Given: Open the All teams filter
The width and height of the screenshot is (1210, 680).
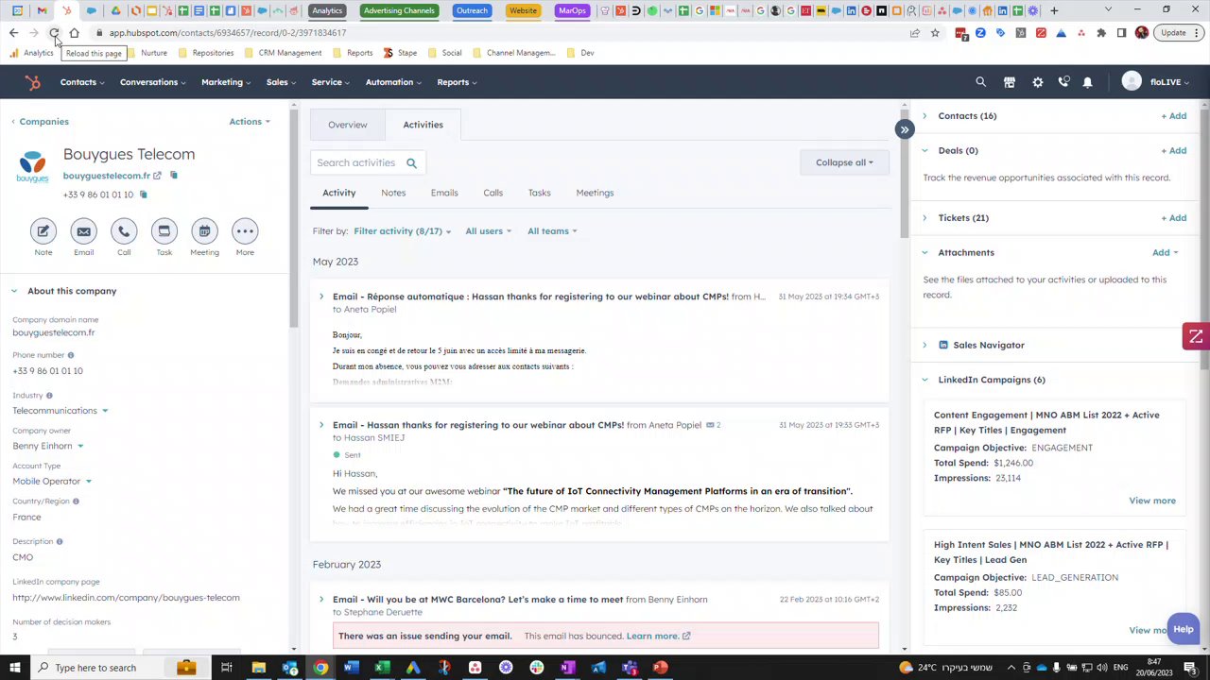Looking at the screenshot, I should [552, 231].
